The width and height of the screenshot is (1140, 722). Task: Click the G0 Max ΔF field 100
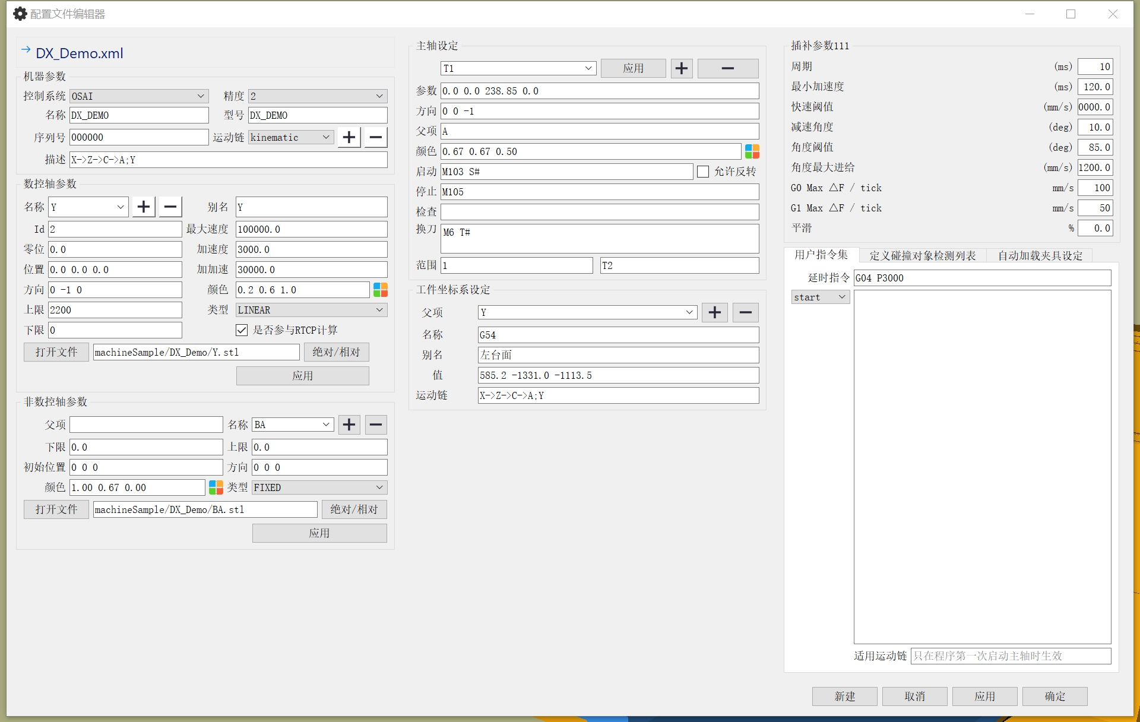(1095, 188)
